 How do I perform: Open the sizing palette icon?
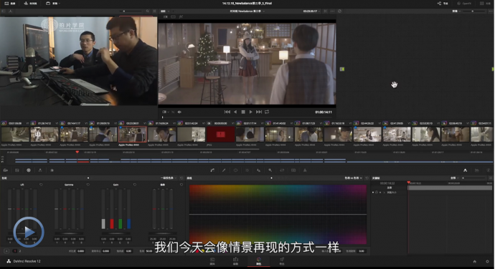[282, 170]
